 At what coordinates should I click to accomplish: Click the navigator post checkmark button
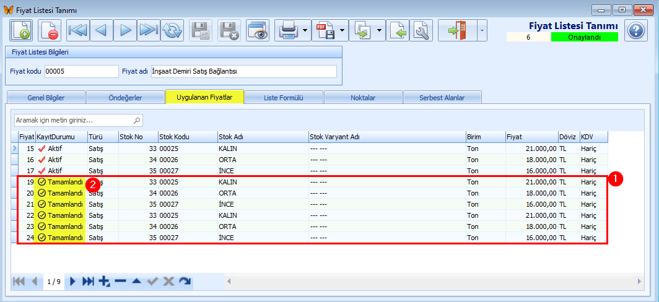point(152,282)
